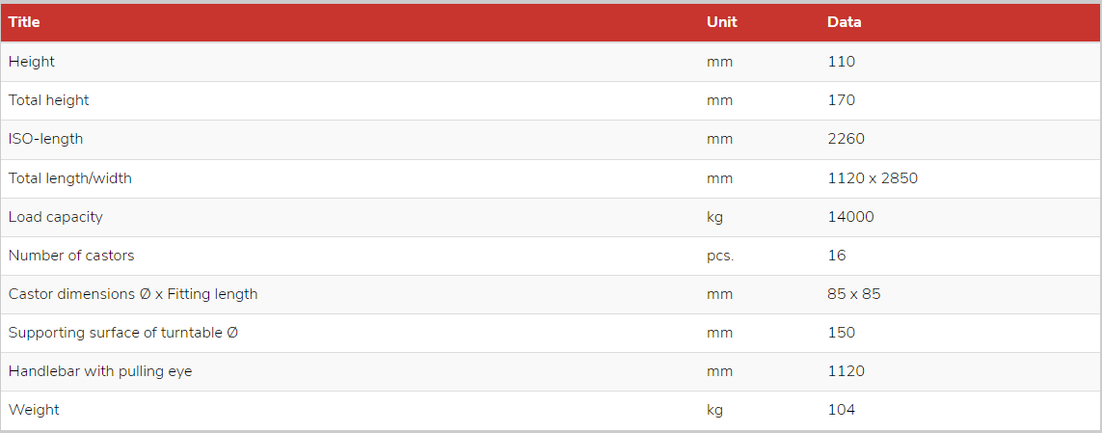Image resolution: width=1102 pixels, height=433 pixels.
Task: Click the ISO-length value 2260
Action: pyautogui.click(x=847, y=139)
